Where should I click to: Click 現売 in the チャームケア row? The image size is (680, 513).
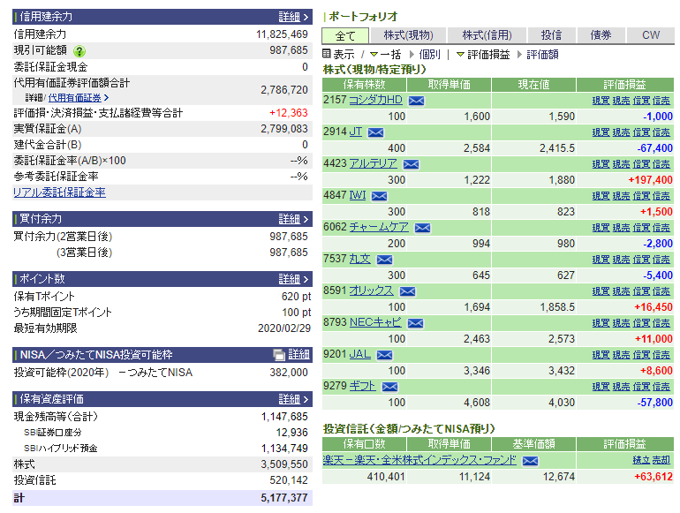[621, 228]
